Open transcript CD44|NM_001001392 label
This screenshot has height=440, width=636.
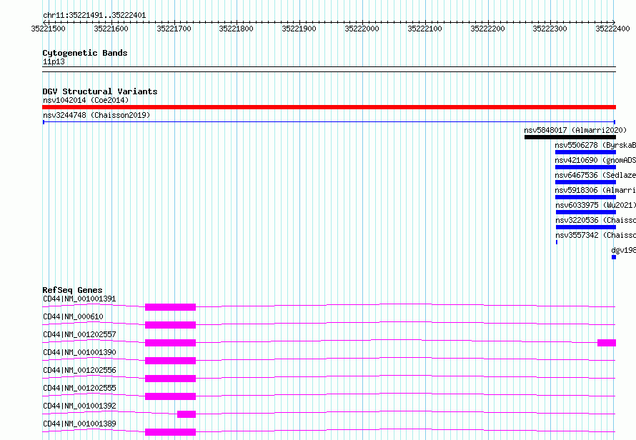coord(79,406)
